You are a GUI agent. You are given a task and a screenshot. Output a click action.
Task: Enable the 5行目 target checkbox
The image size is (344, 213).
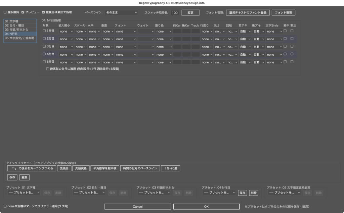pyautogui.click(x=44, y=62)
